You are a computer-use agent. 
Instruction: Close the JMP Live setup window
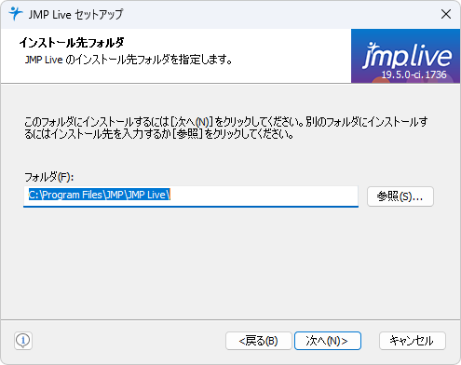(x=446, y=14)
